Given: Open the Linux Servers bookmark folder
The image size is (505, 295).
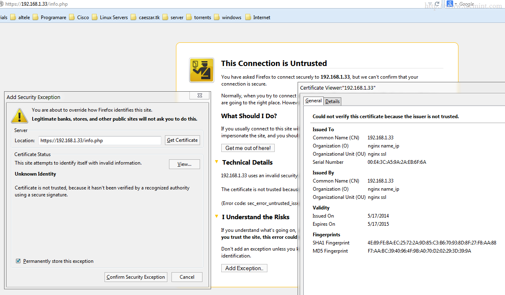Looking at the screenshot, I should pyautogui.click(x=110, y=18).
